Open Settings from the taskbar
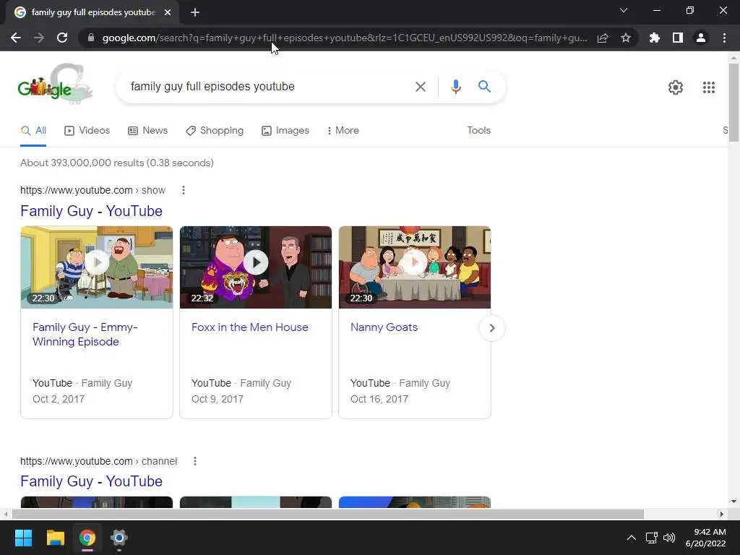The image size is (740, 555). (x=119, y=538)
